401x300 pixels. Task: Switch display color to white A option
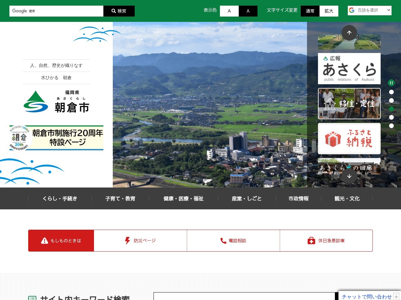click(229, 11)
